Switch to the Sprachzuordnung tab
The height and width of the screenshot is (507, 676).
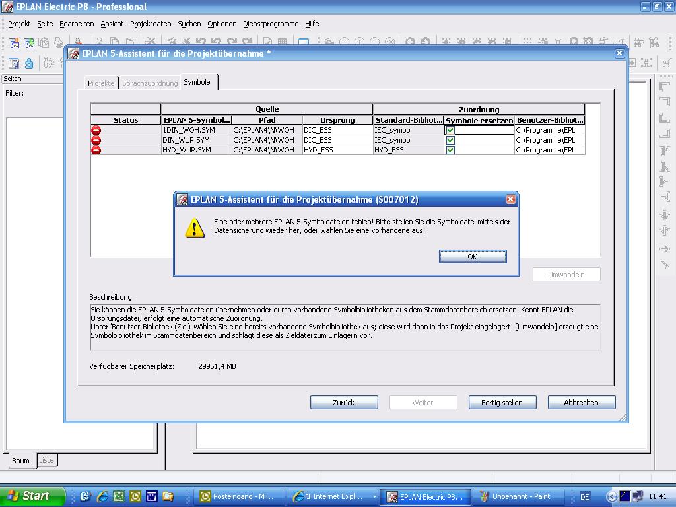[150, 83]
